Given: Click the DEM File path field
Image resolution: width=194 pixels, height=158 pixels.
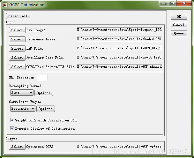Looking at the screenshot, I should (x=120, y=48).
